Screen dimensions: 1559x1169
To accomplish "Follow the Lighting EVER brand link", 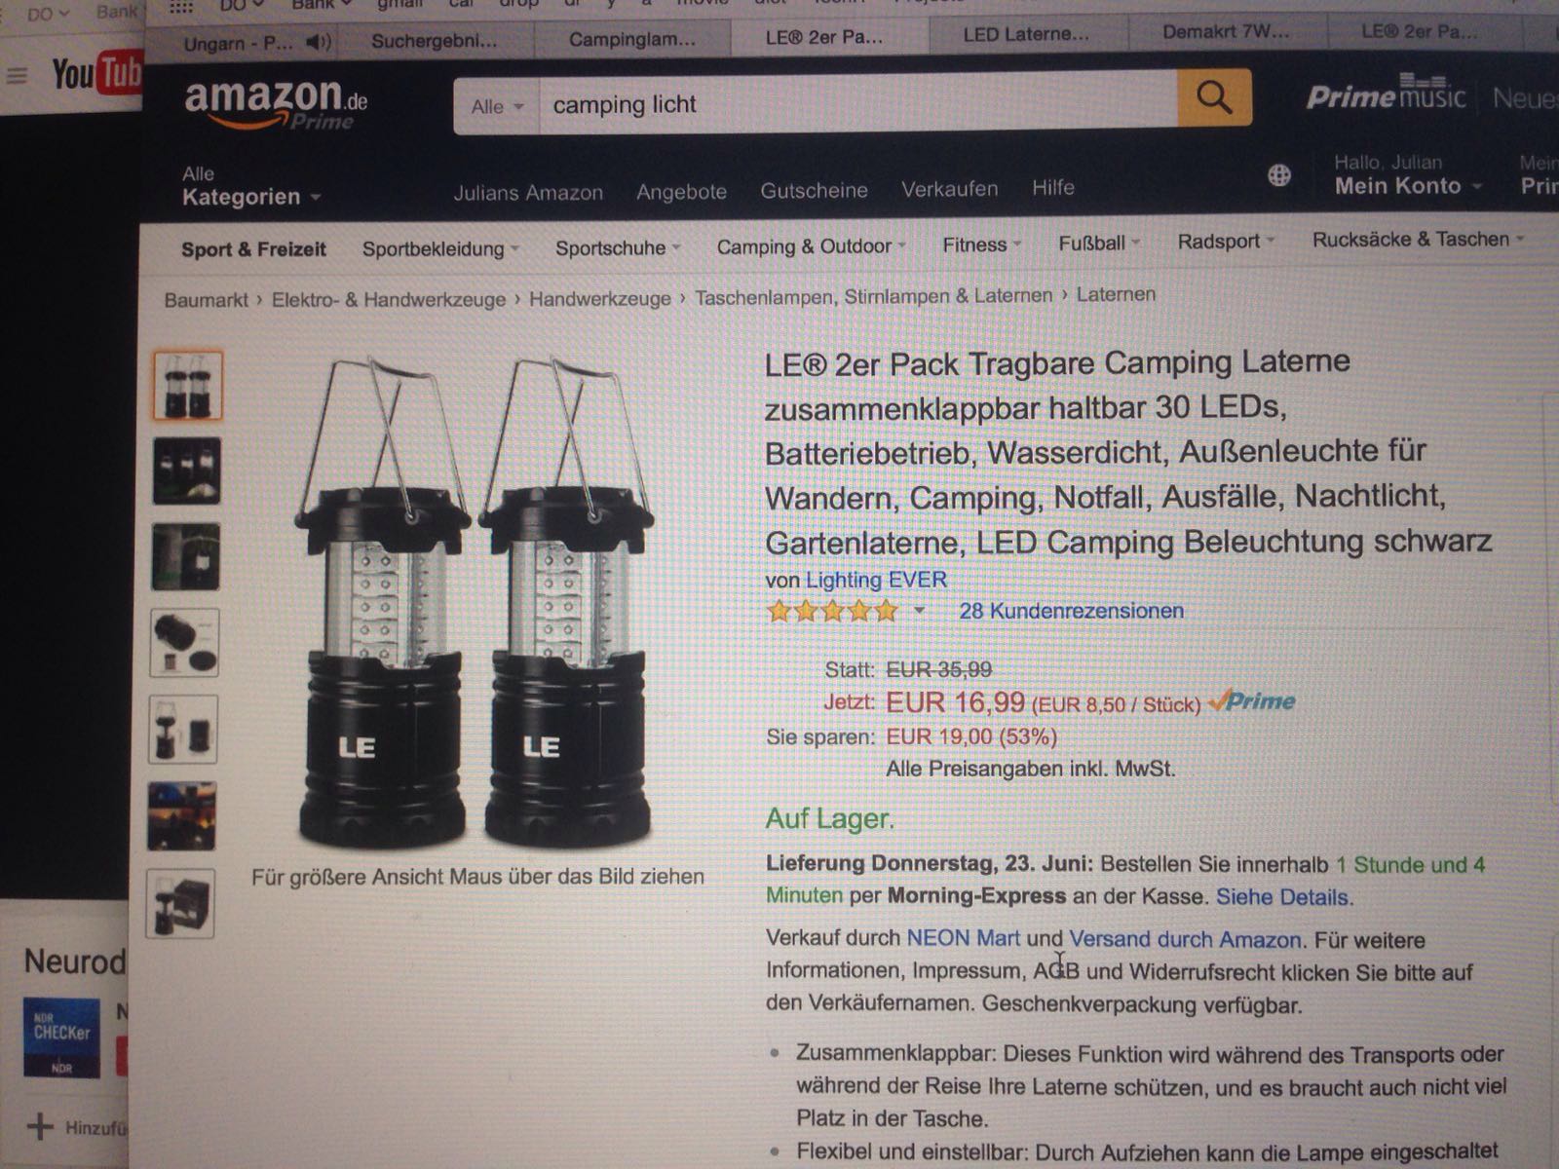I will (x=876, y=580).
